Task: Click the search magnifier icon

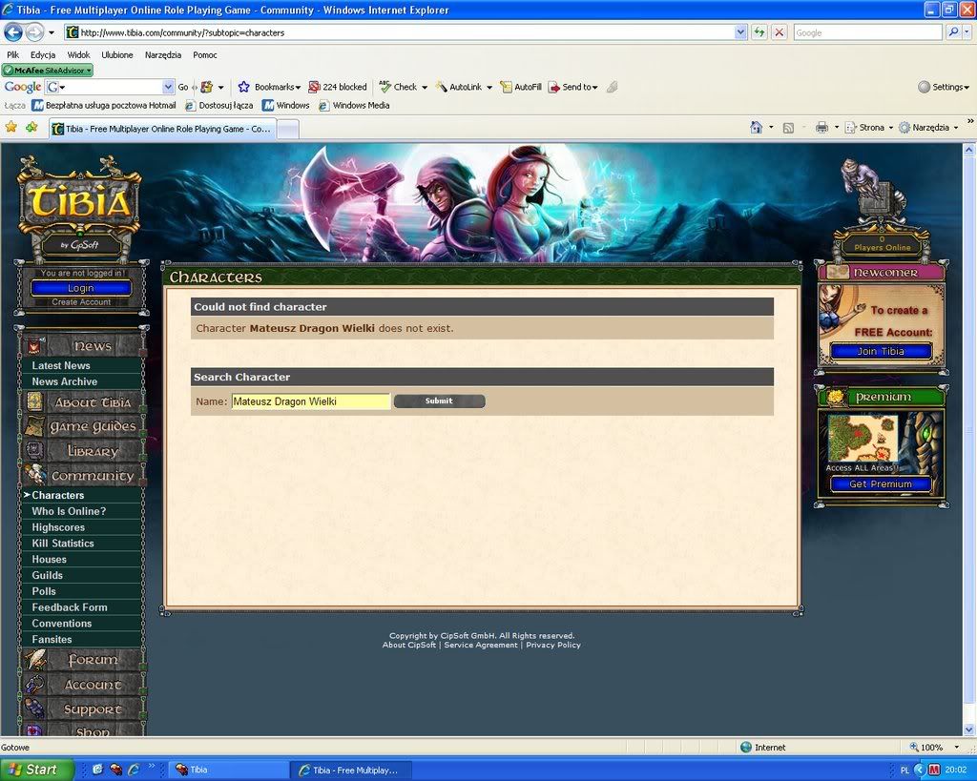Action: point(953,32)
